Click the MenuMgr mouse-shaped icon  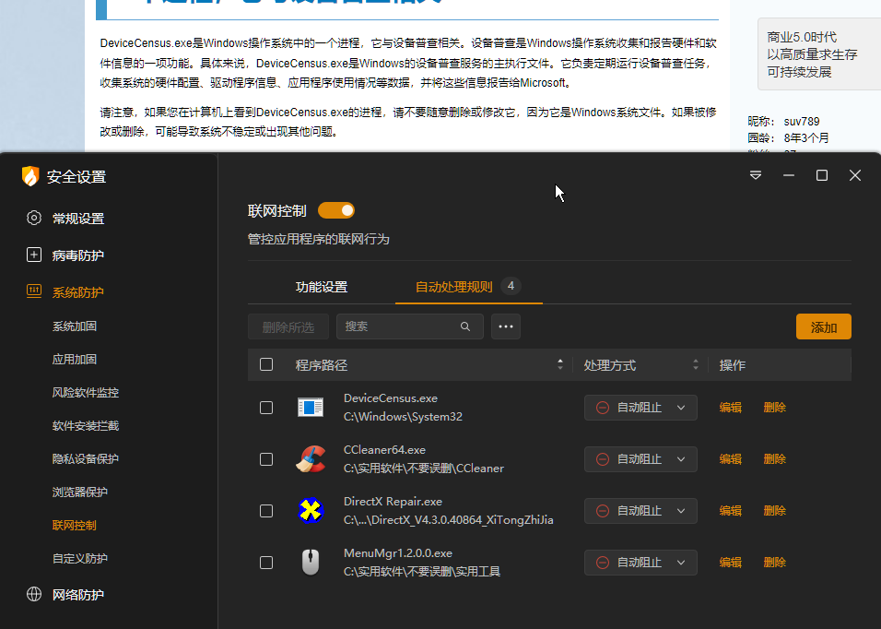[x=311, y=561]
